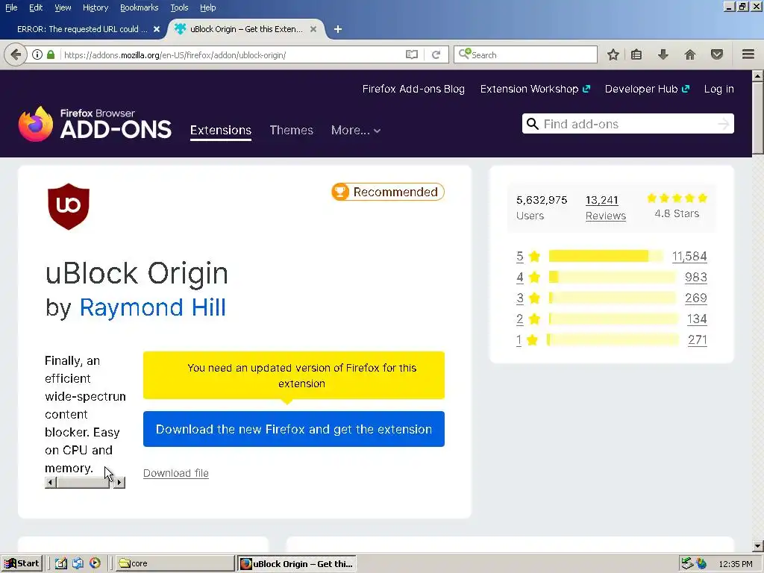
Task: Open site information icon in address bar
Action: point(37,54)
